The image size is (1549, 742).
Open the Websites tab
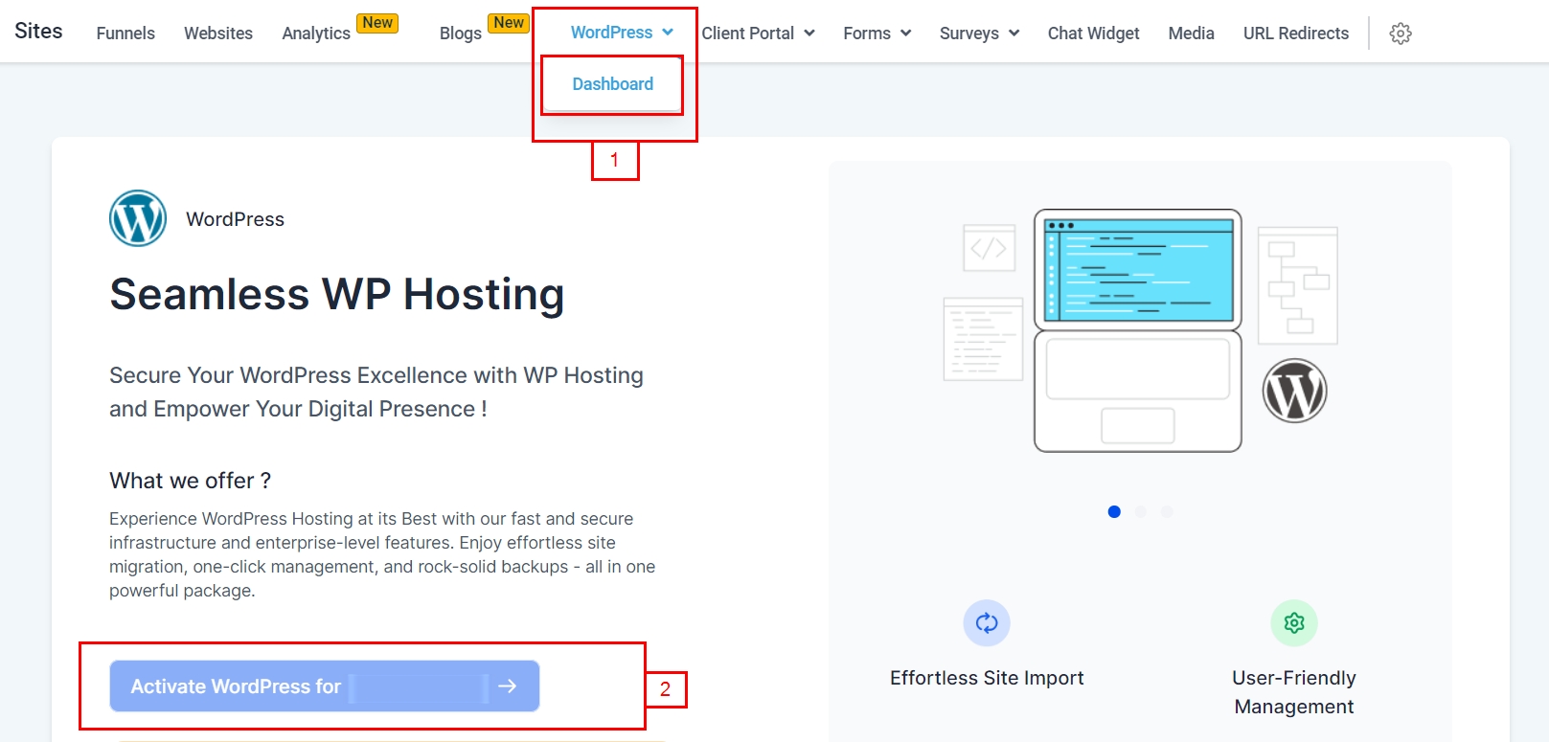pos(218,34)
